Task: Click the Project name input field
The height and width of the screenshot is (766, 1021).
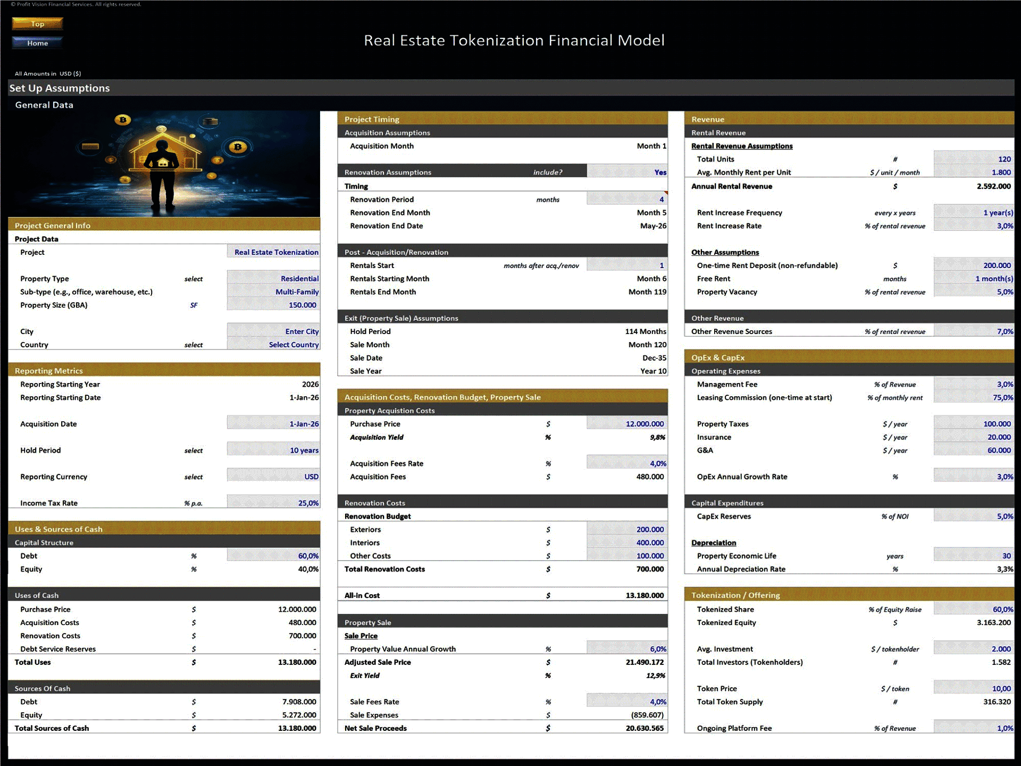Action: [x=273, y=252]
